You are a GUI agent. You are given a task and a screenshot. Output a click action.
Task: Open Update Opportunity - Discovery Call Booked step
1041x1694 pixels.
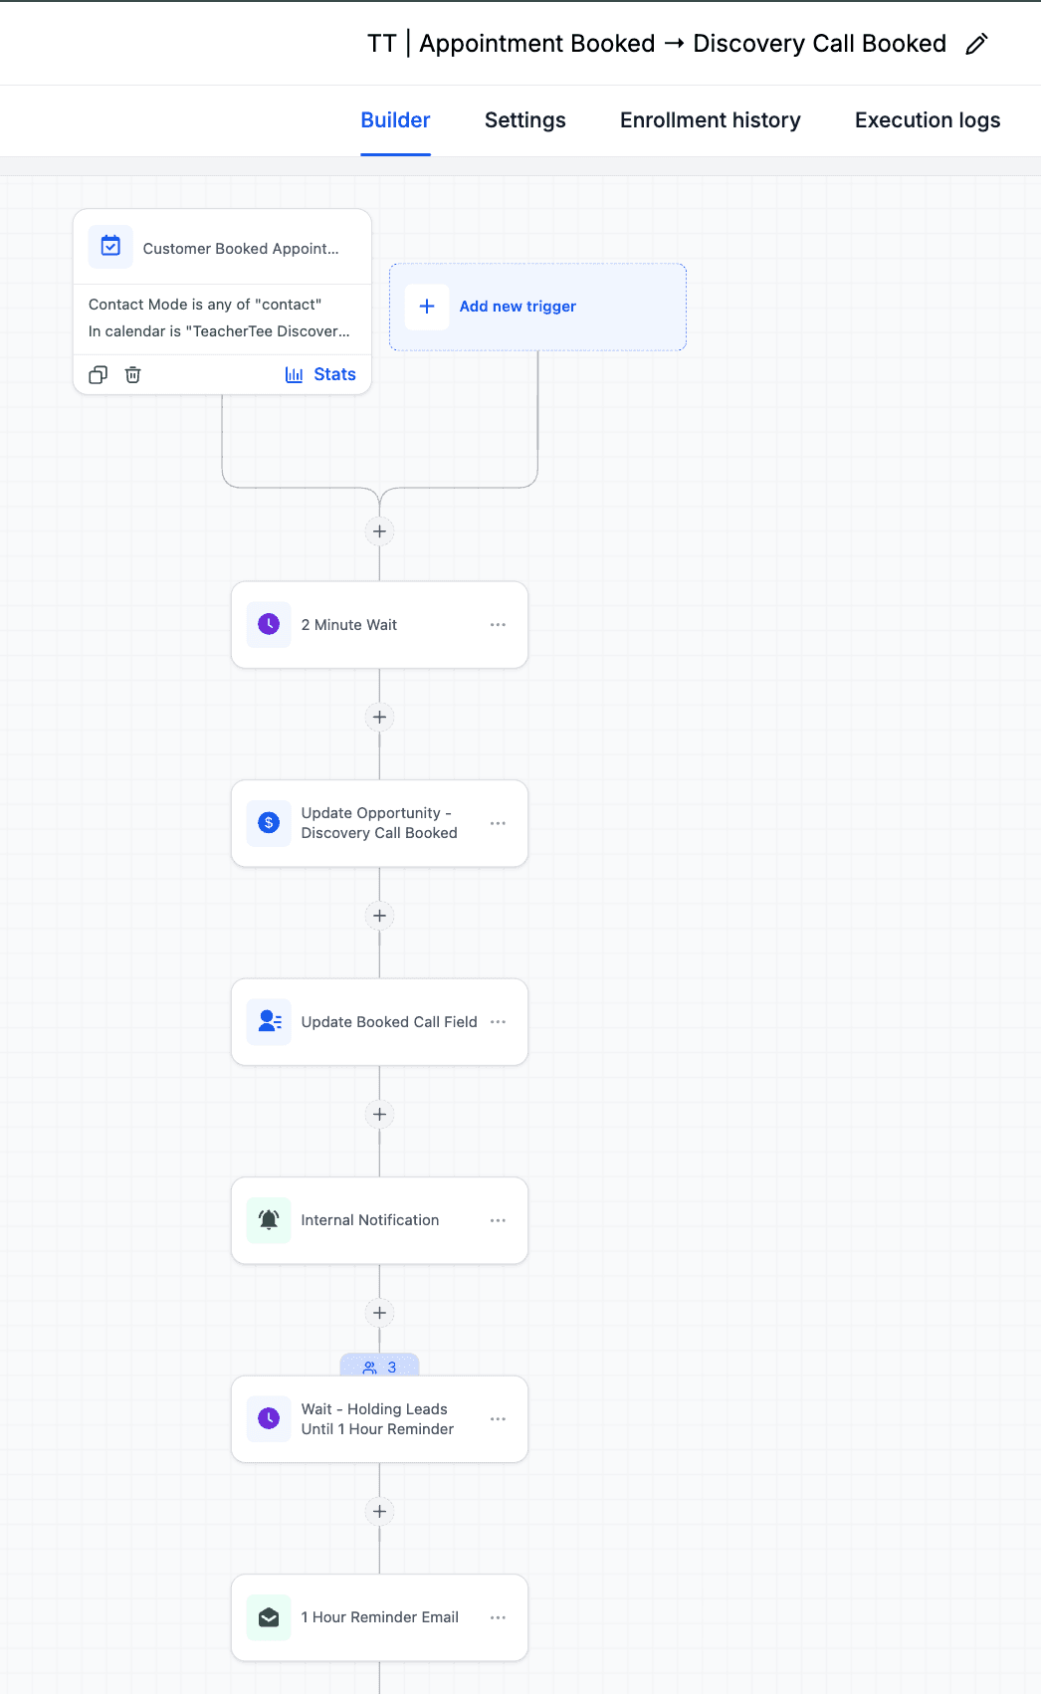(379, 823)
